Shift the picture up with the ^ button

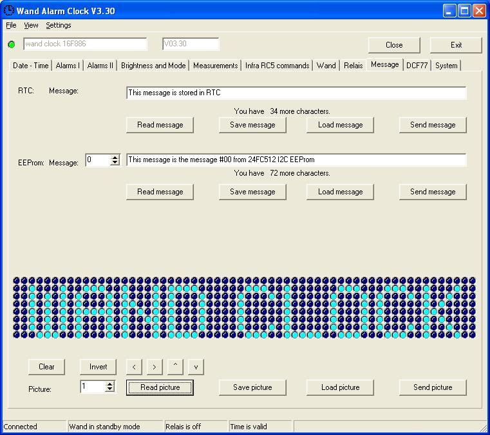pos(175,367)
